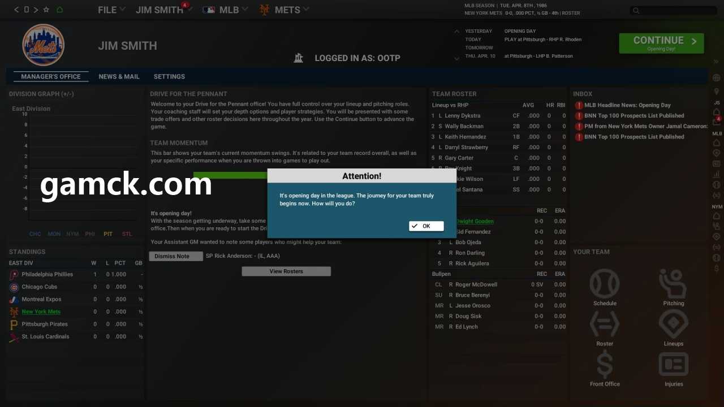724x407 pixels.
Task: Toggle STL in division graph legend
Action: [127, 234]
